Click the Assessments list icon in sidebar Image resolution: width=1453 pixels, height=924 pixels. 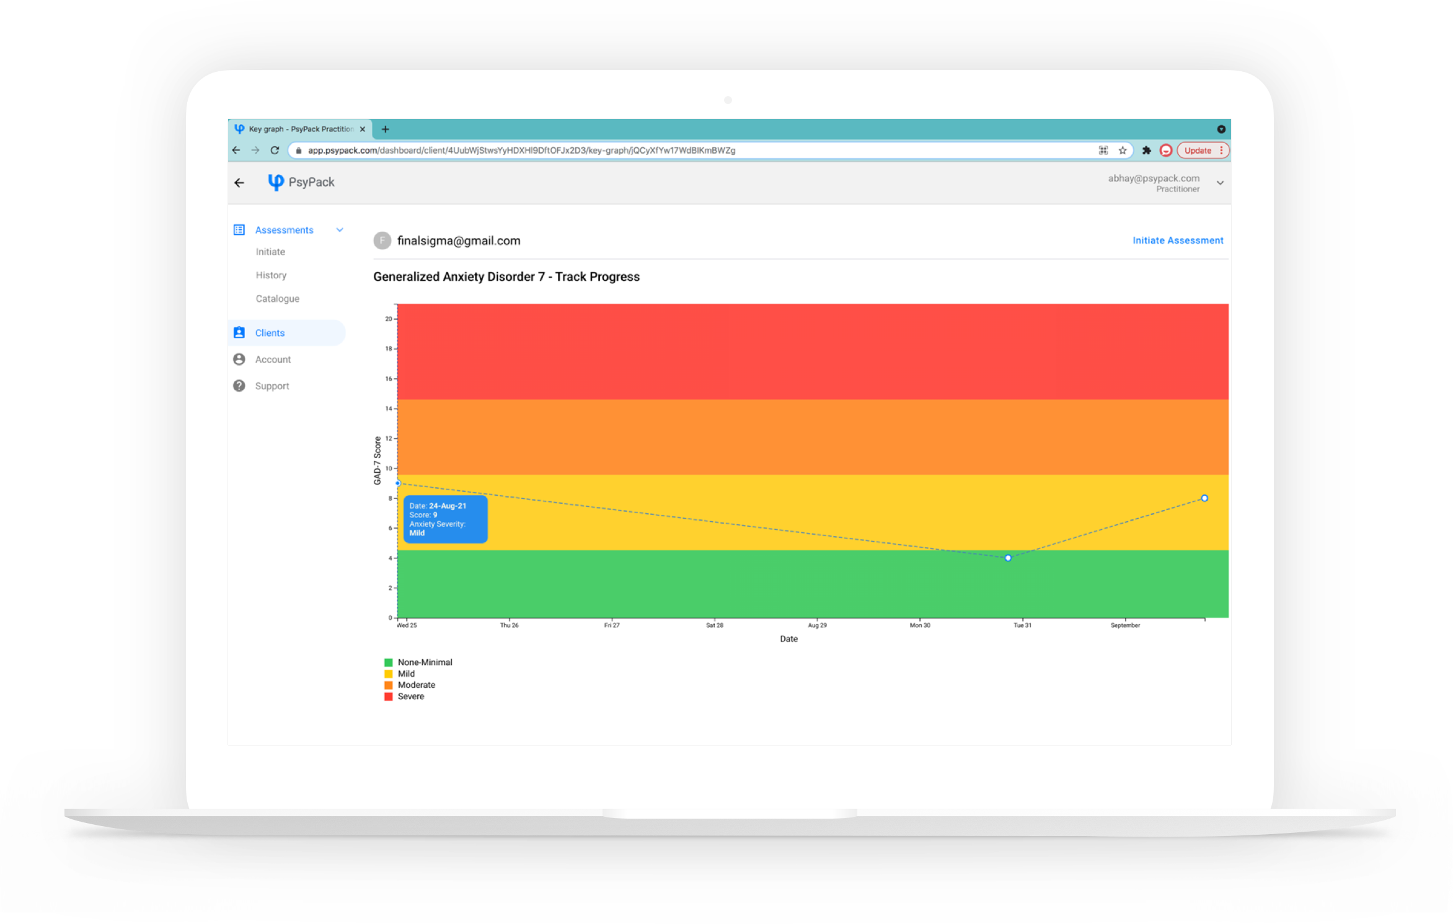point(239,229)
